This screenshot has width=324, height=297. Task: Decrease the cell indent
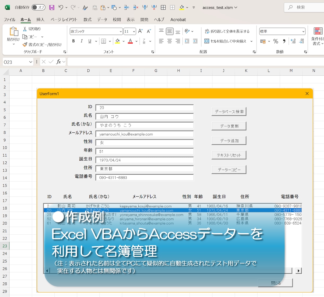point(187,41)
